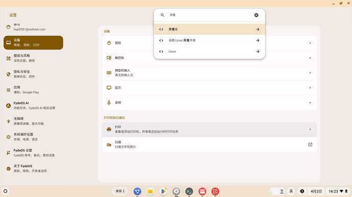Open the 设备 section in sidebar
This screenshot has height=197, width=352.
[x=33, y=43]
